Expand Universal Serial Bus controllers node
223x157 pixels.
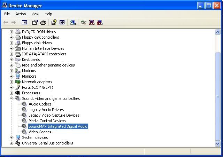[11, 143]
